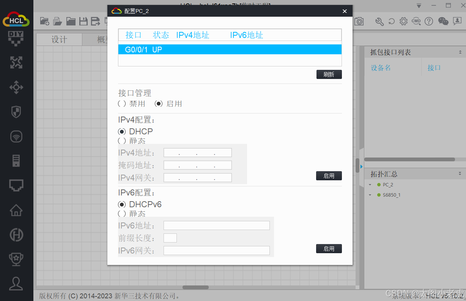This screenshot has width=466, height=301.
Task: Select the IPv4 静态 radio button
Action: pyautogui.click(x=122, y=140)
